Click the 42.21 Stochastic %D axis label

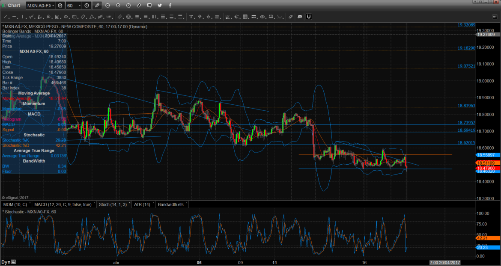pyautogui.click(x=488, y=238)
